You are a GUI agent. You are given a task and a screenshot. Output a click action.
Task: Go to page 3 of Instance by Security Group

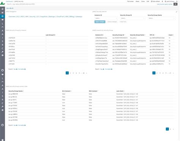coord(160,73)
